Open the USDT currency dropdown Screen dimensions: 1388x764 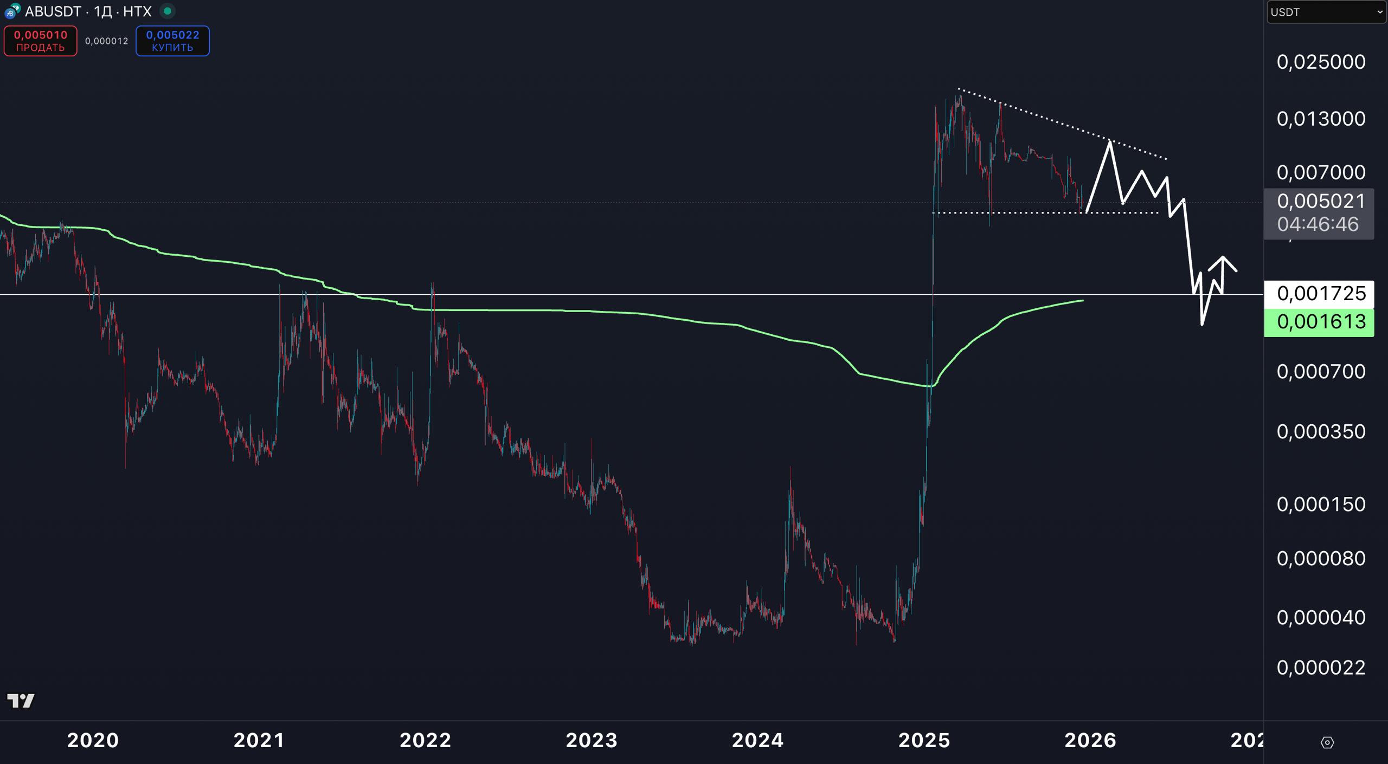(1326, 12)
